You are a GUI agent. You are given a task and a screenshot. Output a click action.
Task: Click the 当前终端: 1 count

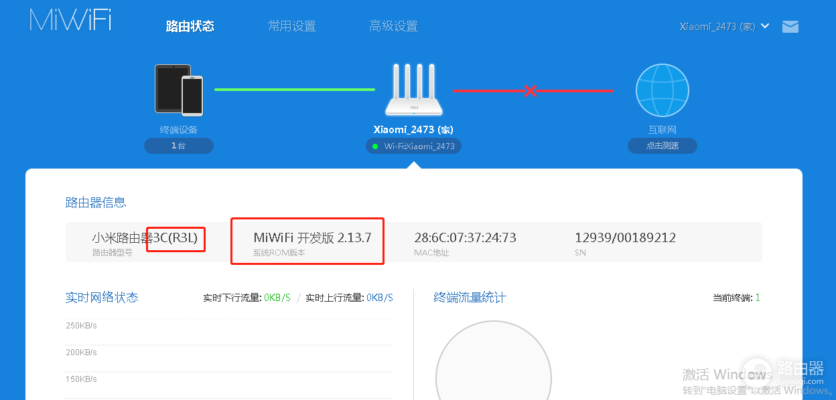(x=736, y=298)
